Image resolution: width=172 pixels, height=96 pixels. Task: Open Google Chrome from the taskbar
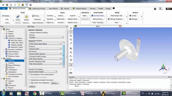point(35,93)
